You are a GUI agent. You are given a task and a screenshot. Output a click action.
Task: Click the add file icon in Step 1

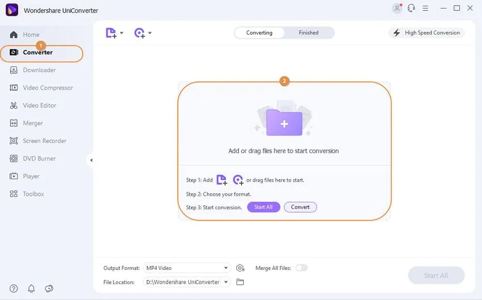(x=222, y=180)
